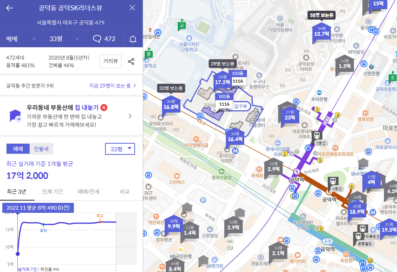Click the 29명 보는중 badge on map
This screenshot has width=397, height=272.
click(222, 64)
